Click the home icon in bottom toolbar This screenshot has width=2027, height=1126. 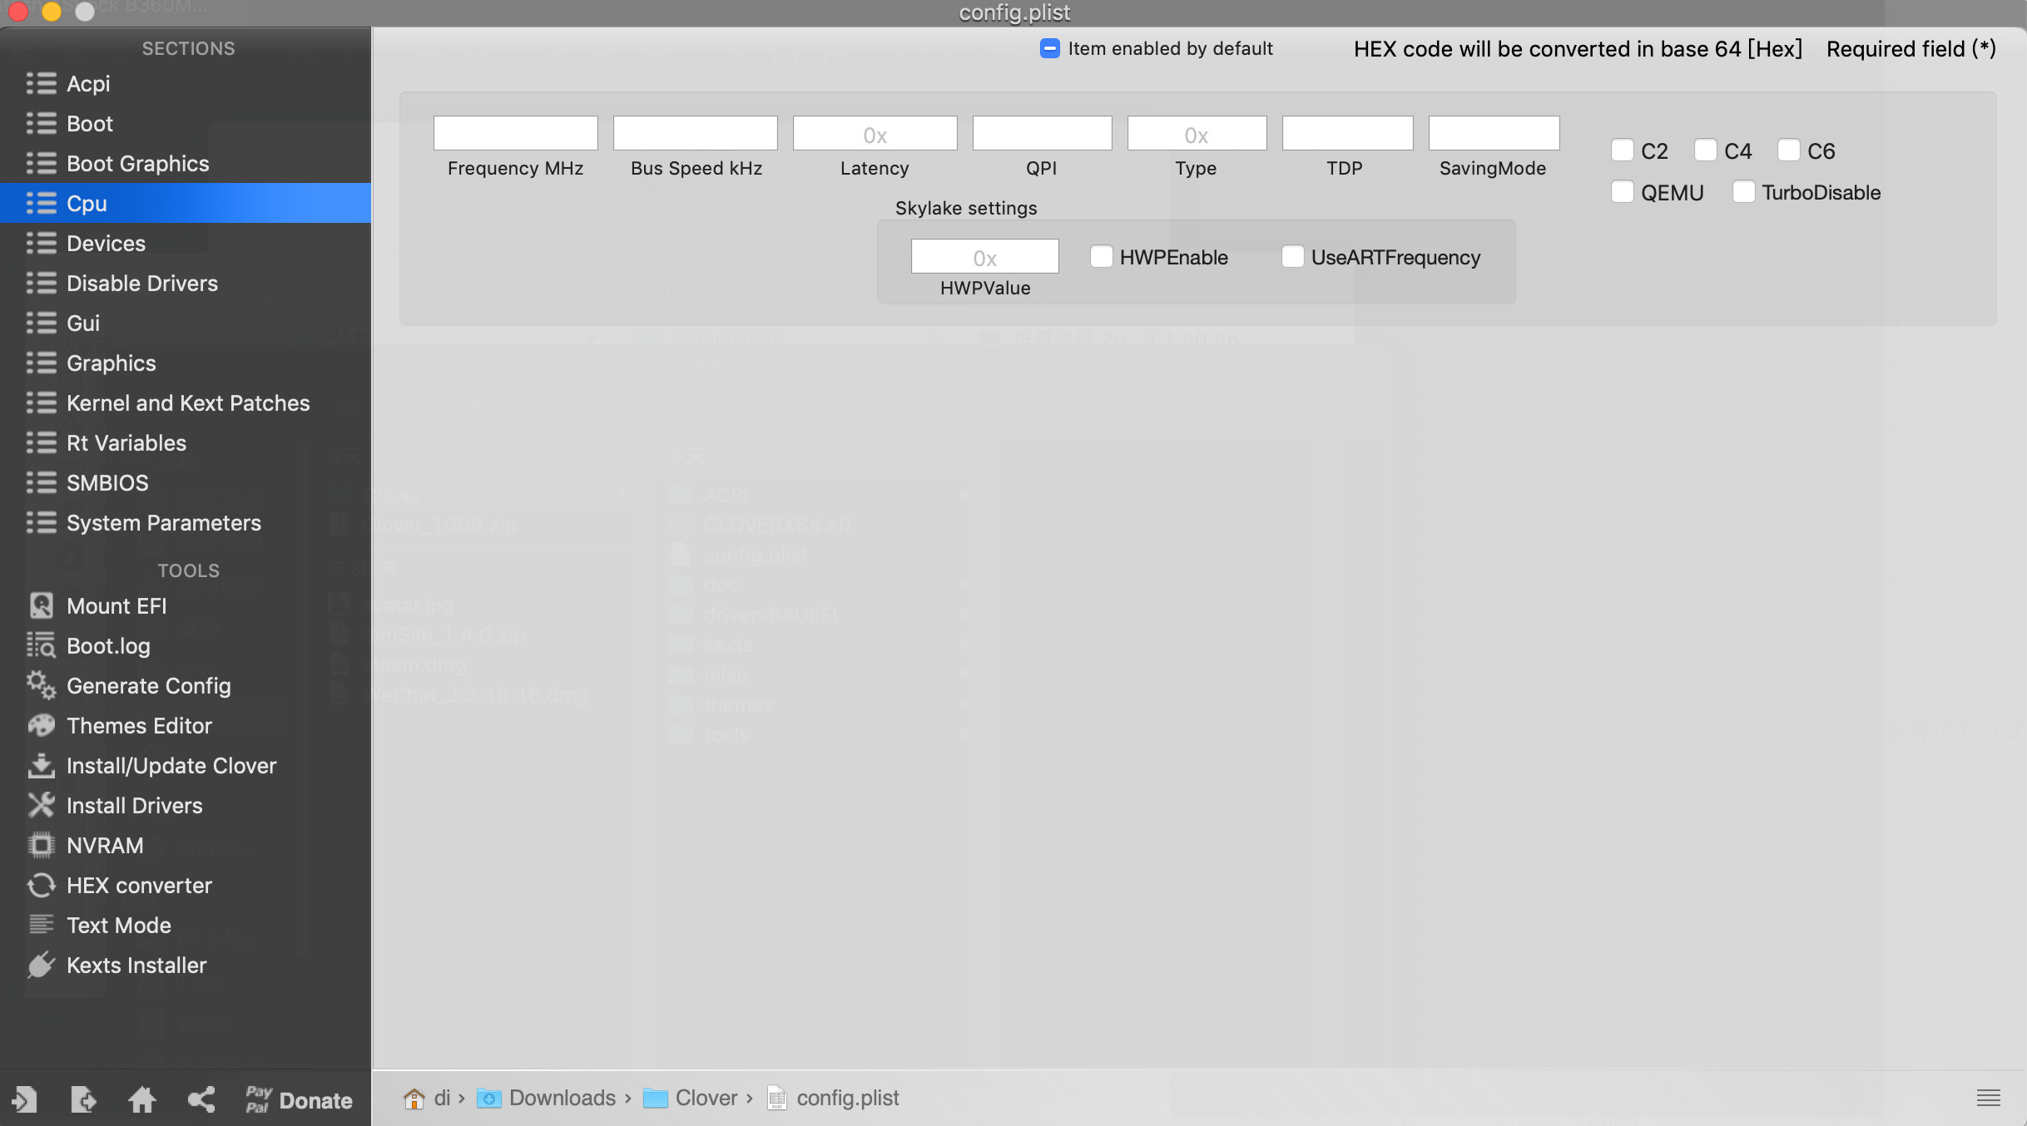[x=141, y=1099]
